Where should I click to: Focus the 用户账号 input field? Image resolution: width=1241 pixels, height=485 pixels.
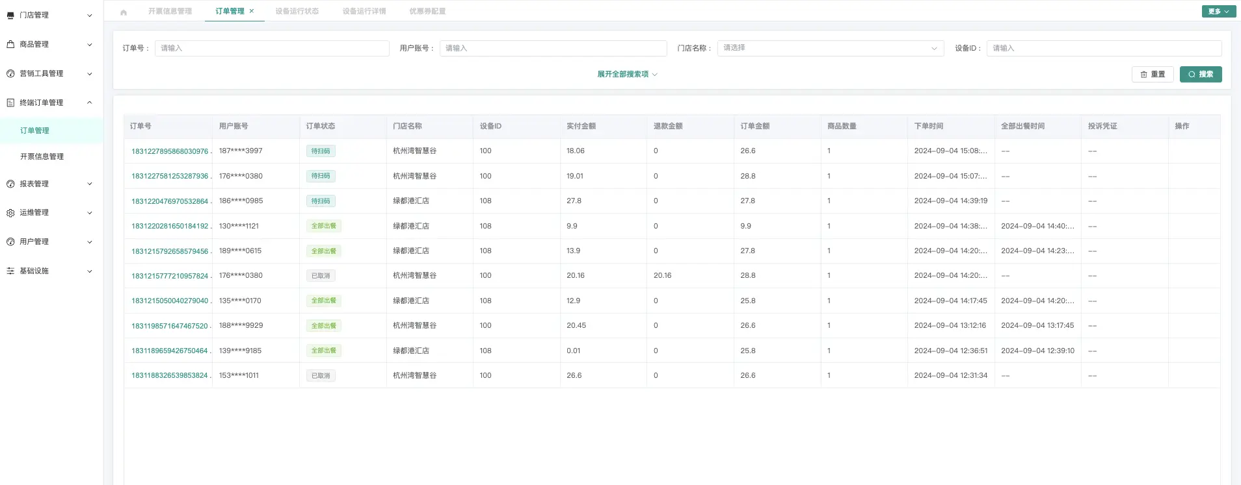554,48
